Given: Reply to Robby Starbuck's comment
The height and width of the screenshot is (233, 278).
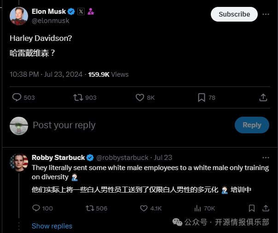Looking at the screenshot, I should [37, 208].
